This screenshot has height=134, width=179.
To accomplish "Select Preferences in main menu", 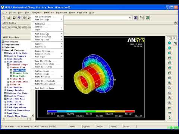I will click(x=11, y=42).
